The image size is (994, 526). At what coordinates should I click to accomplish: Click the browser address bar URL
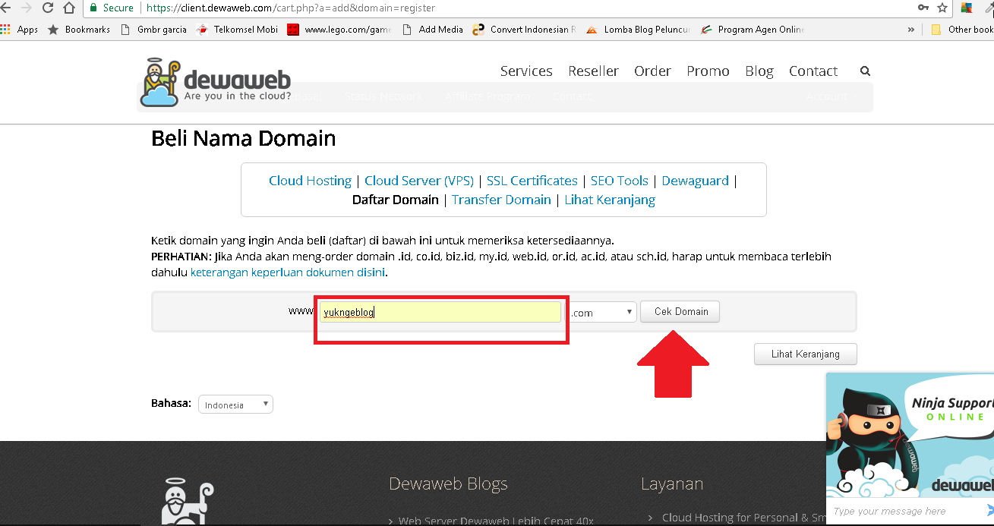coord(290,8)
